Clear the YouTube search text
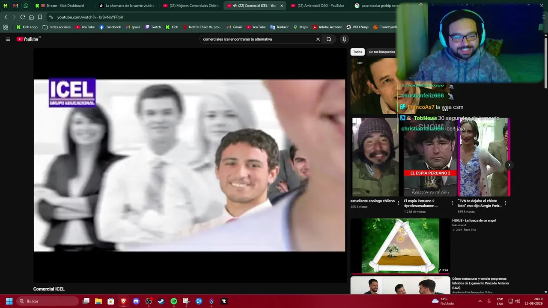 318,39
